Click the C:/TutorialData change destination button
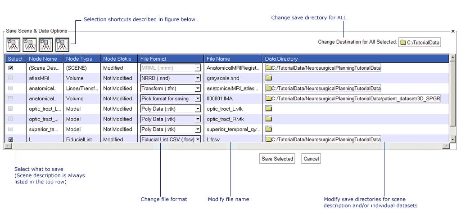 pyautogui.click(x=420, y=42)
